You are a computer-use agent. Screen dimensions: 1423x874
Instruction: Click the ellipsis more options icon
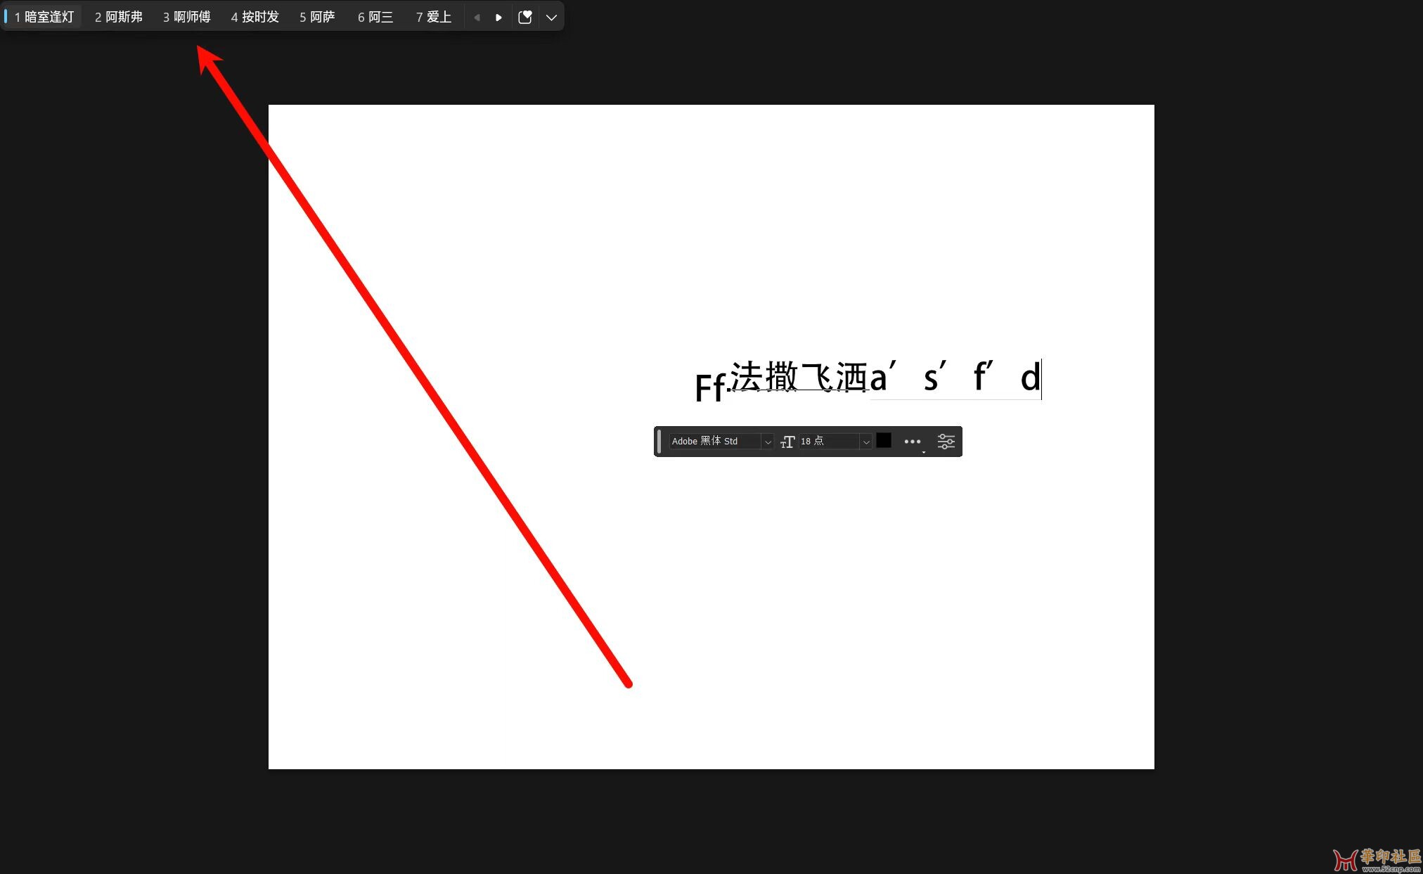(912, 441)
